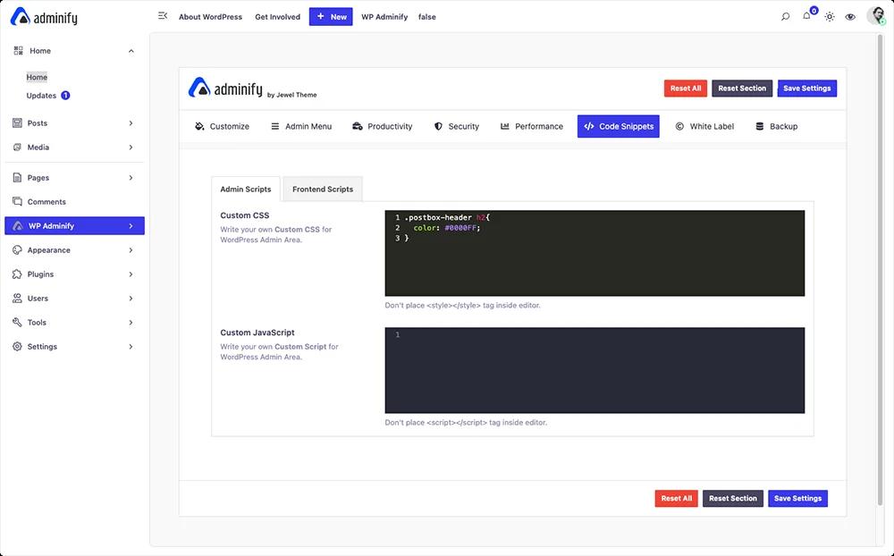
Task: Collapse the sidebar with the menu toggle icon
Action: point(163,16)
